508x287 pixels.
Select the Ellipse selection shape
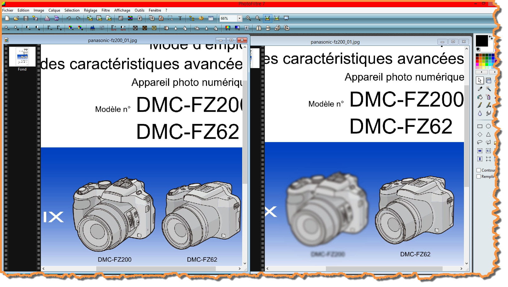pyautogui.click(x=488, y=126)
